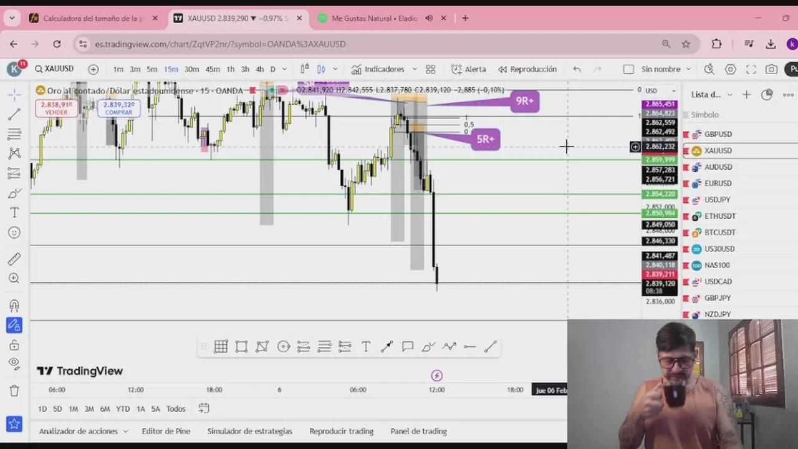Open the USD currency dropdown on price scale
The width and height of the screenshot is (798, 449).
(x=660, y=91)
